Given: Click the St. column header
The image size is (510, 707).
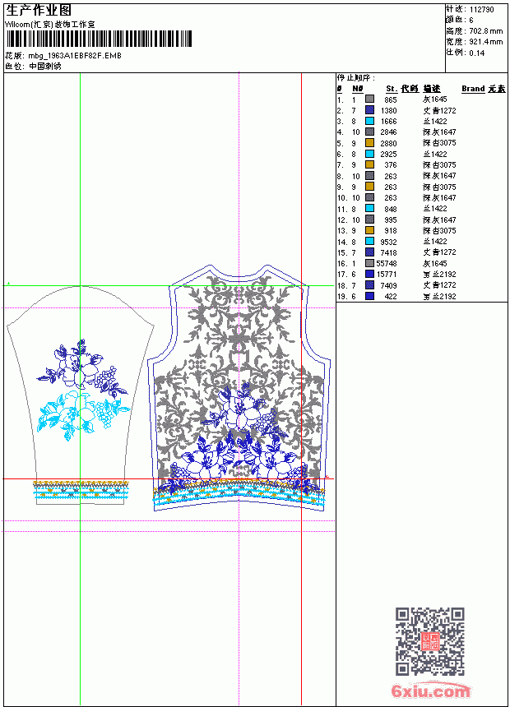Looking at the screenshot, I should tap(391, 89).
